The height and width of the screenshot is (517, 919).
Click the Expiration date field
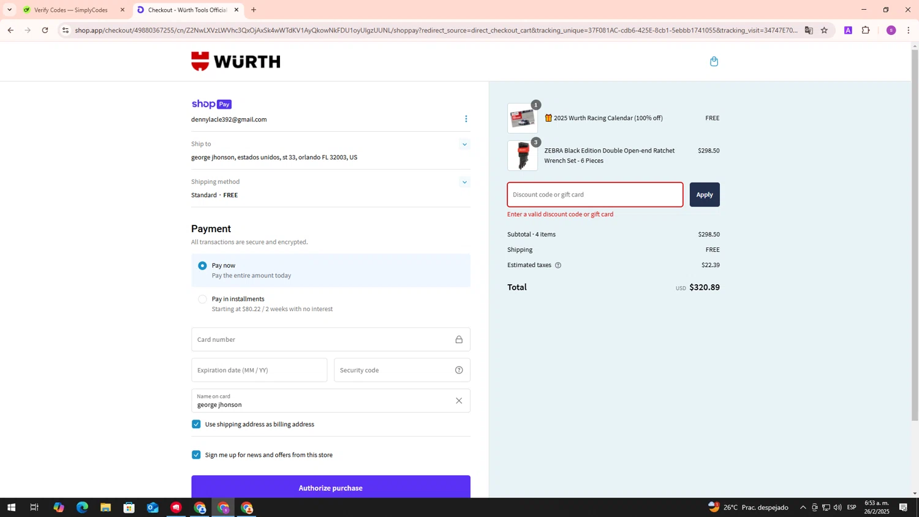click(259, 370)
